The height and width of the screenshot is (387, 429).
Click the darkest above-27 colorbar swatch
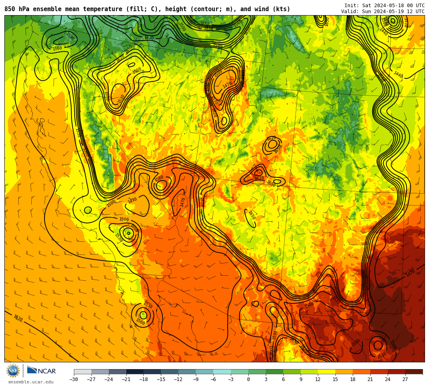414,371
